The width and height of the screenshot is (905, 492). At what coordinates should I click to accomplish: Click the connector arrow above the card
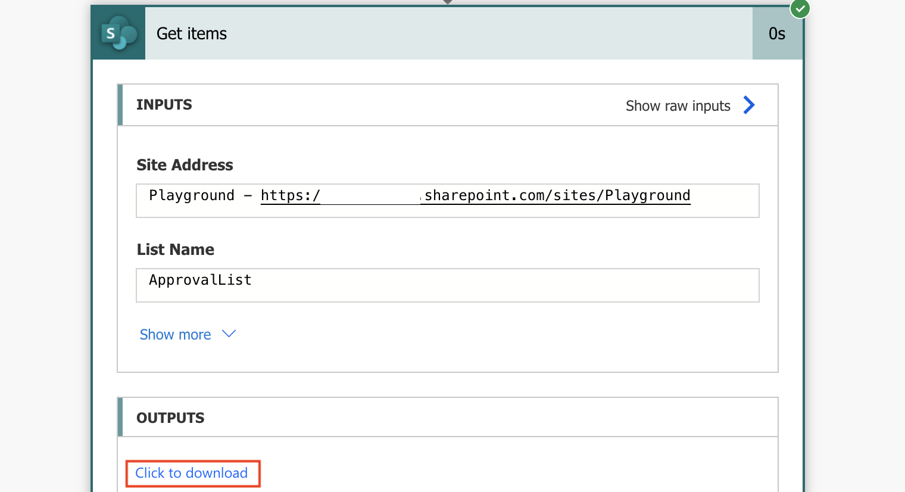448,2
